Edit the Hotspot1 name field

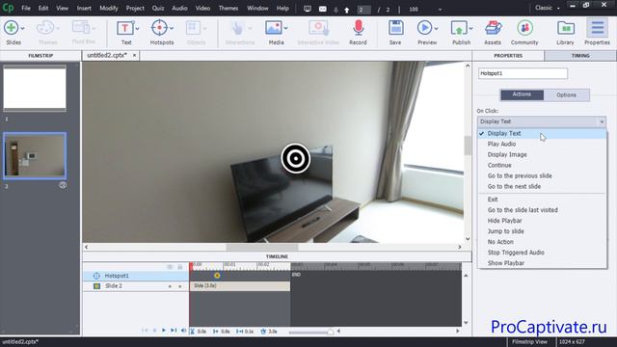(x=523, y=73)
